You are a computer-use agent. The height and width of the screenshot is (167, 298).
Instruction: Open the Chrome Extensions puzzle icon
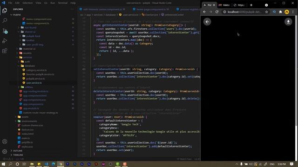point(280,12)
